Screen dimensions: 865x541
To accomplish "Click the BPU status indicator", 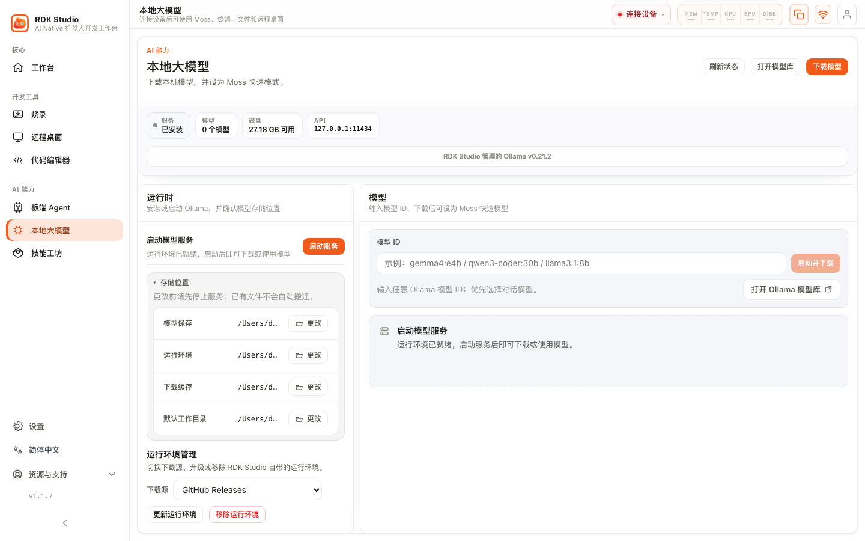I will tap(750, 16).
